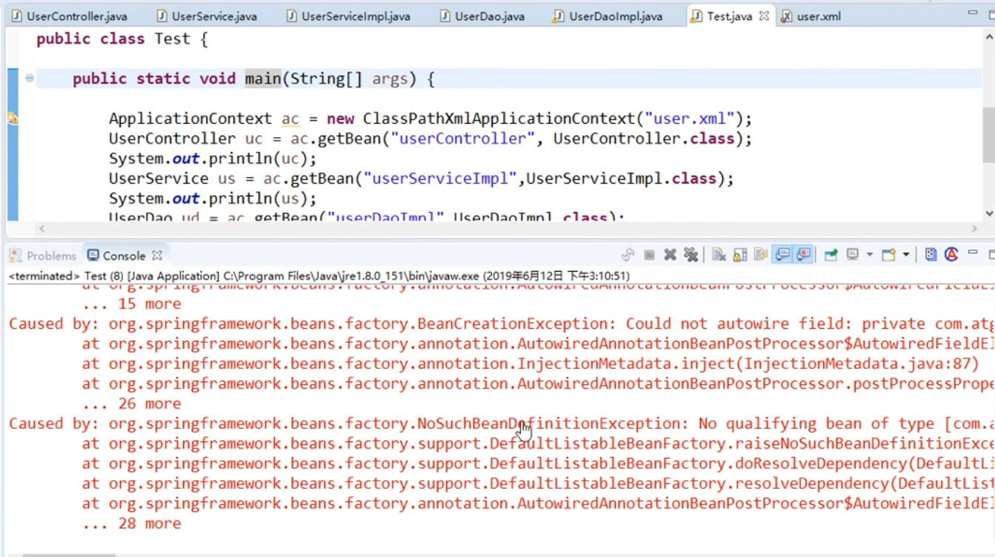This screenshot has height=557, width=995.
Task: Close the Test.java editor tab
Action: [764, 16]
